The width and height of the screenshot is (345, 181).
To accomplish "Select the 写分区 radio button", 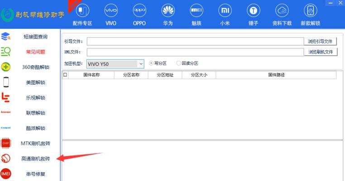I will (151, 63).
